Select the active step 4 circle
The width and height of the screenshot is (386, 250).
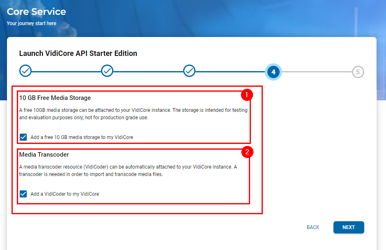pos(273,72)
